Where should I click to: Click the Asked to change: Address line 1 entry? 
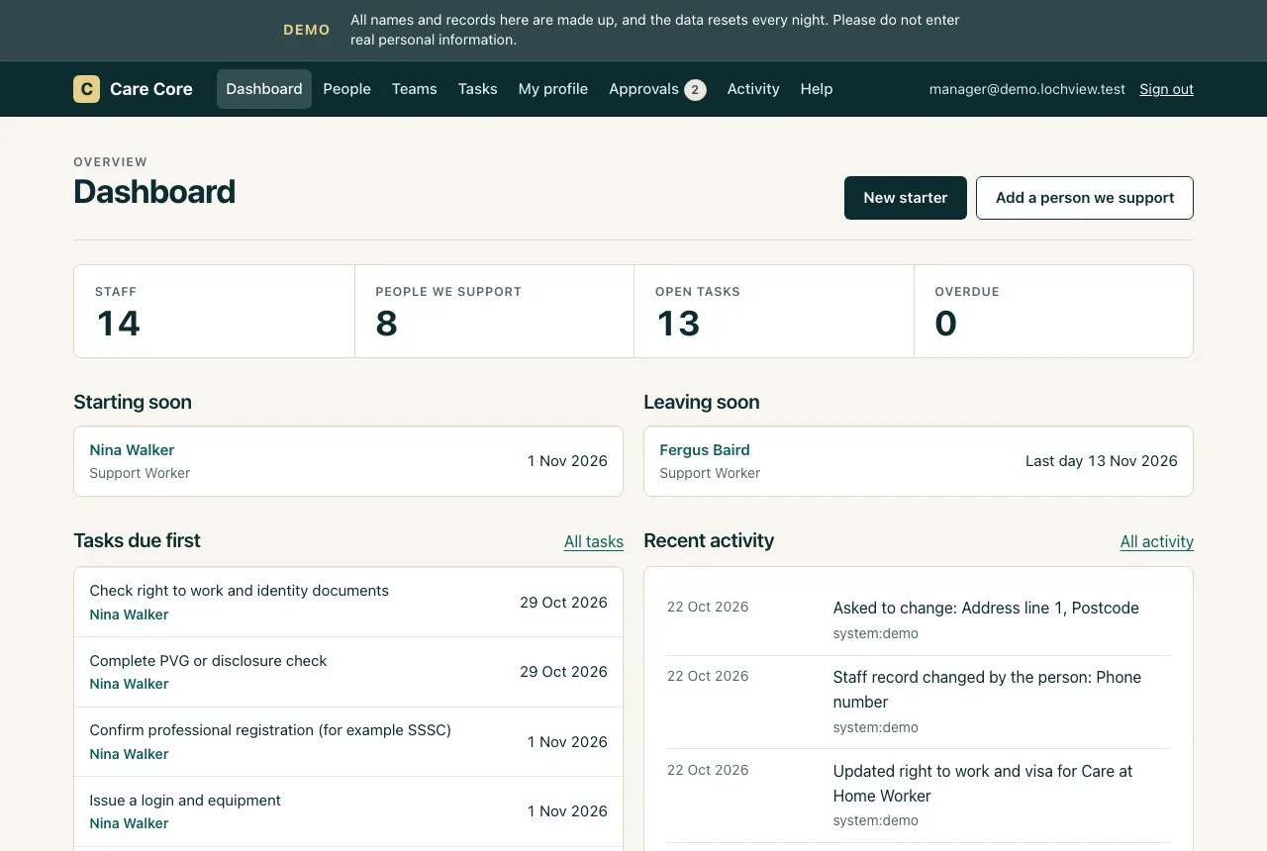[986, 608]
